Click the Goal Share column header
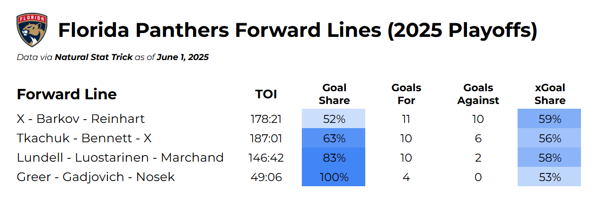The height and width of the screenshot is (199, 598). point(334,94)
